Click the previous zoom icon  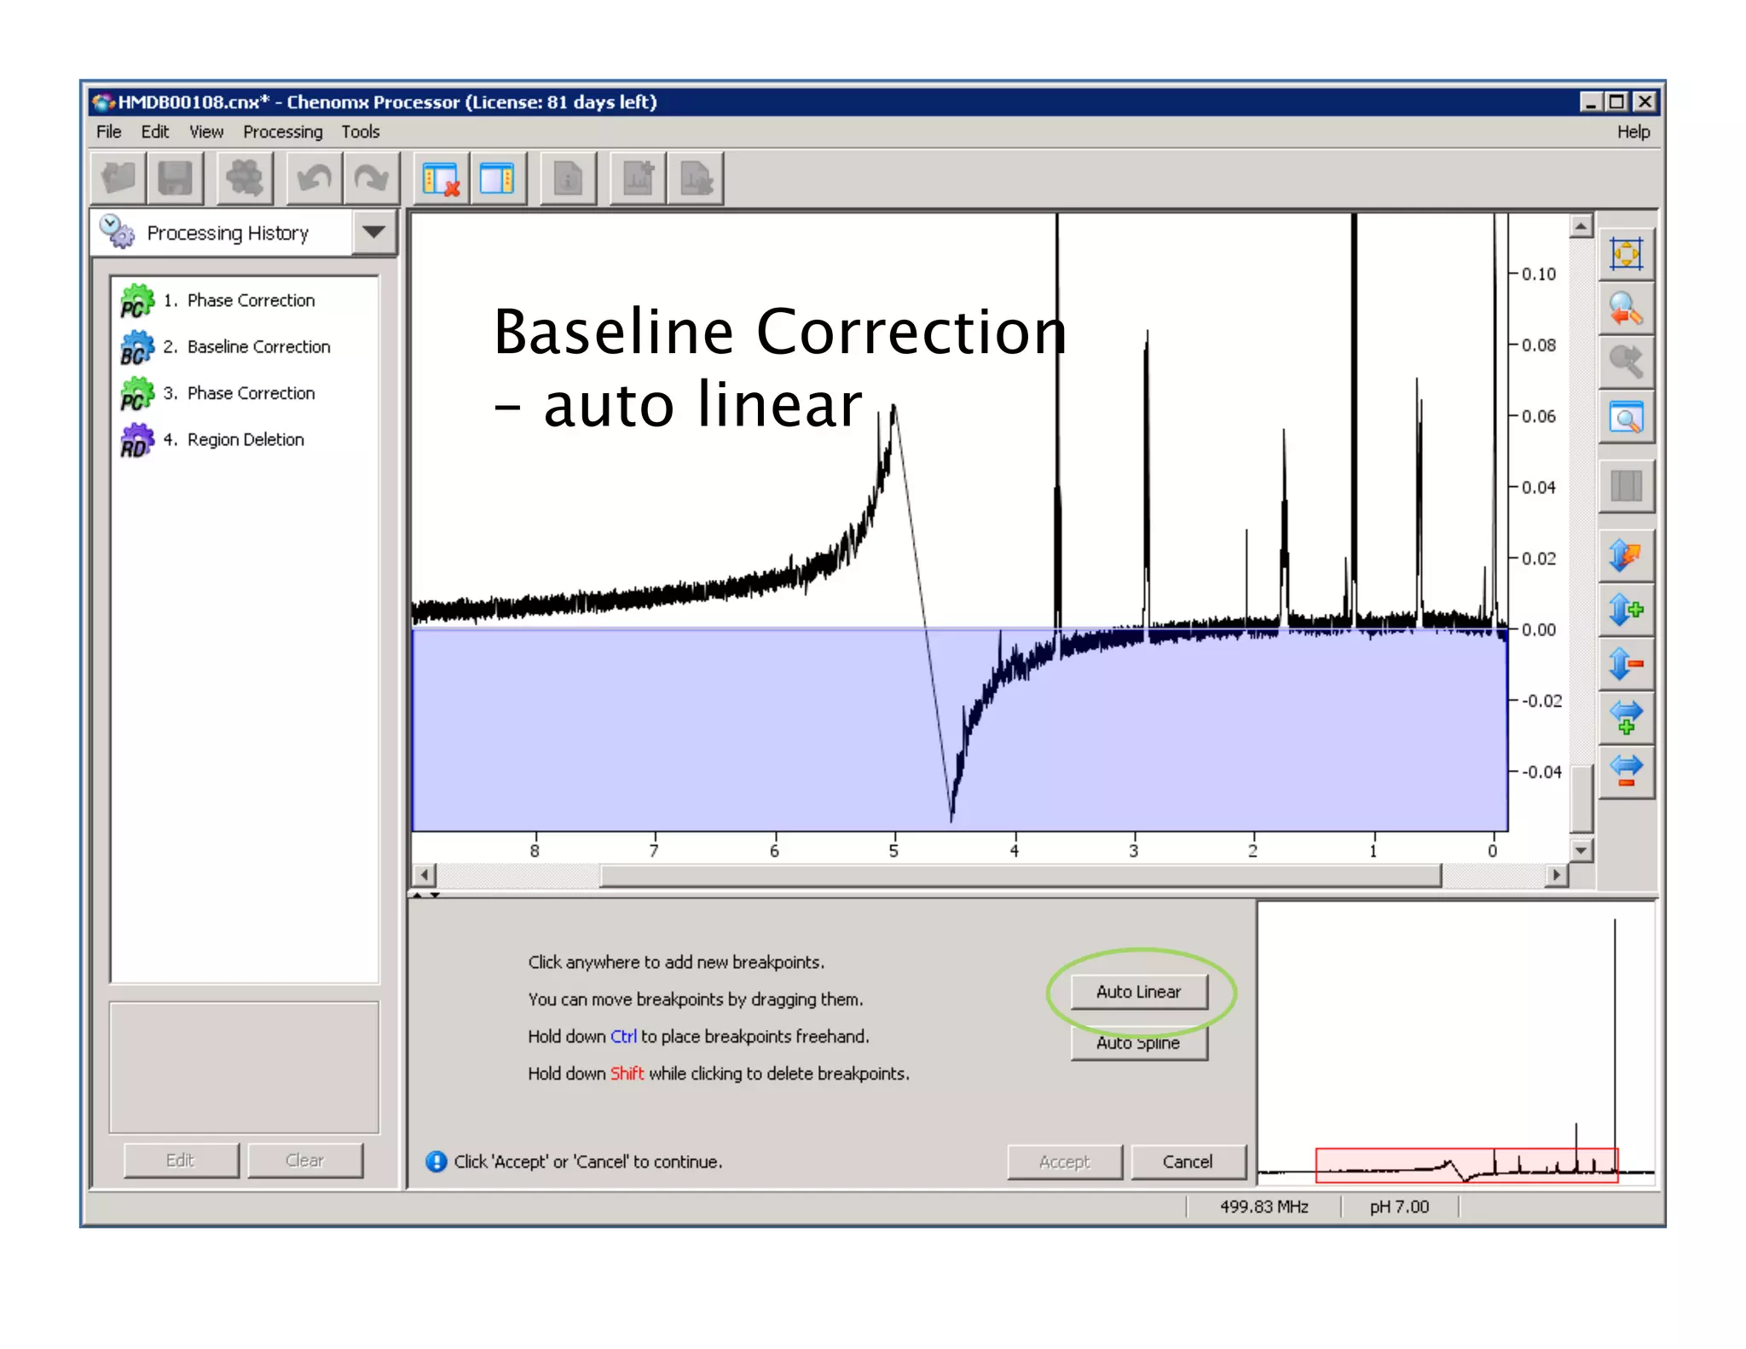[1626, 309]
